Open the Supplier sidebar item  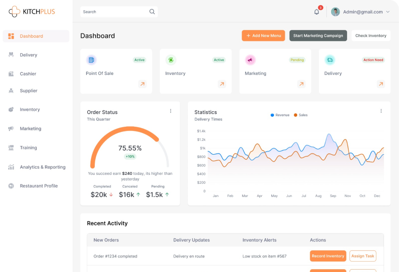[x=28, y=91]
